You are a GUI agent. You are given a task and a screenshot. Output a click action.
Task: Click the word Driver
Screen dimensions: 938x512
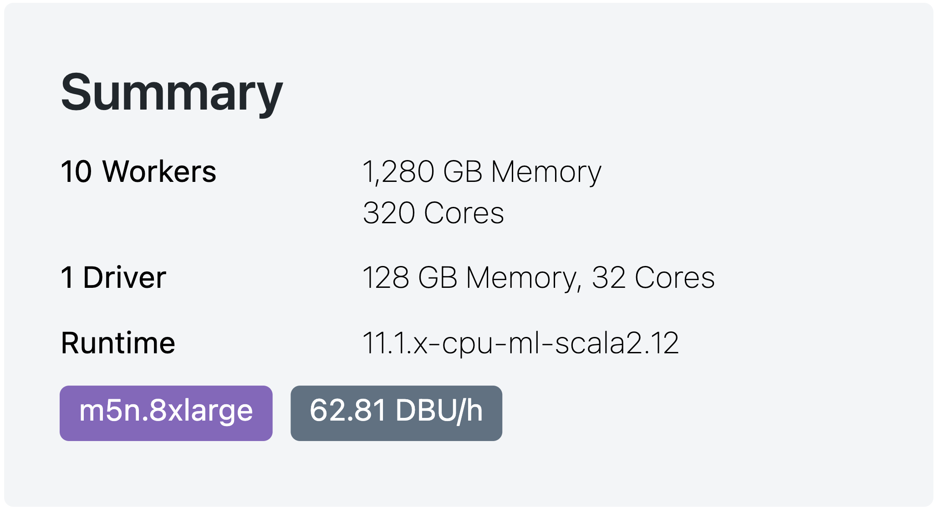[124, 277]
